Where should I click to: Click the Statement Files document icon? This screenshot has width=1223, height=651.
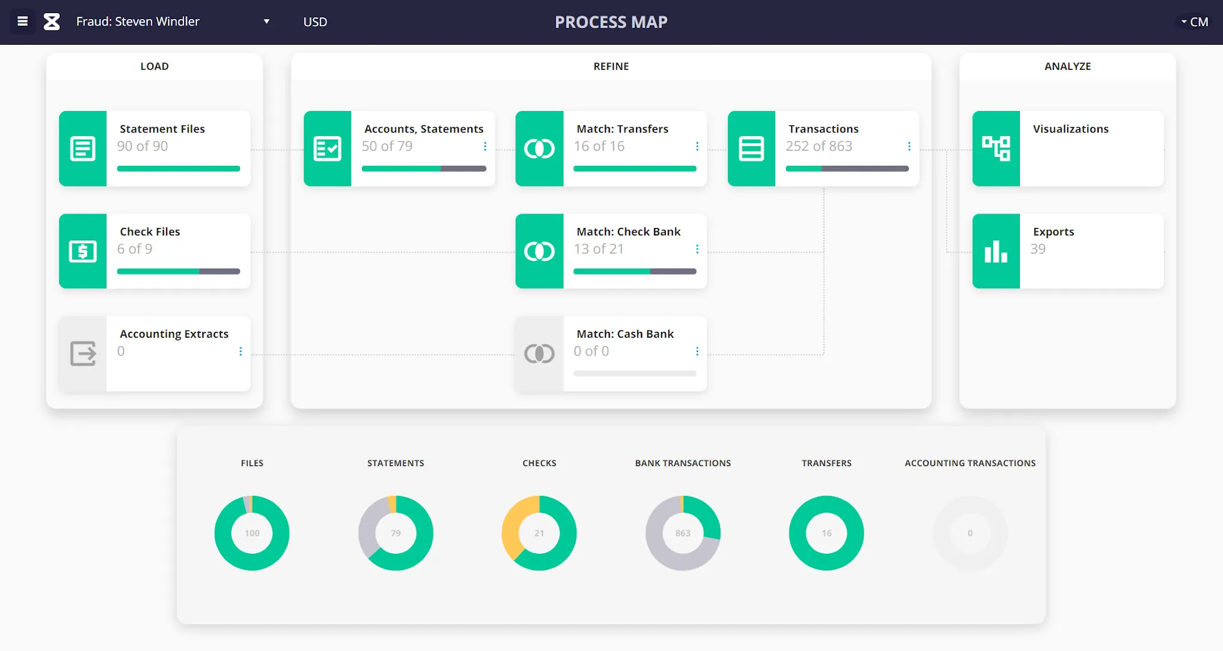tap(84, 149)
